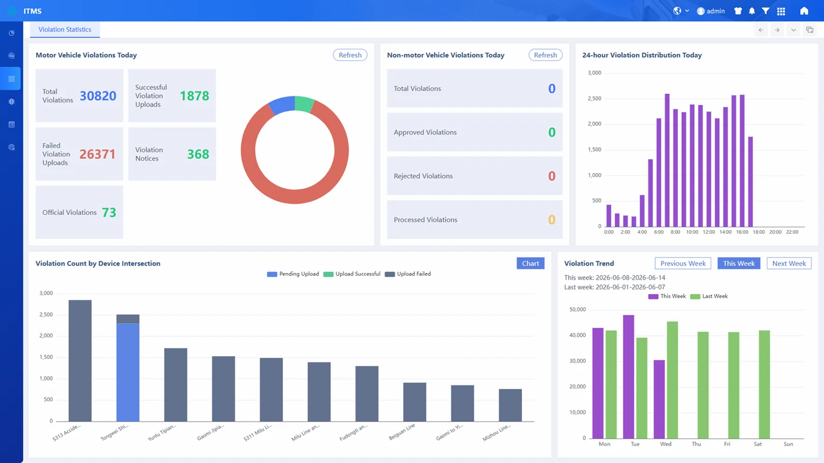824x463 pixels.
Task: Click the 'This week: 2026-06-08-2026-06-14' text
Action: point(614,278)
